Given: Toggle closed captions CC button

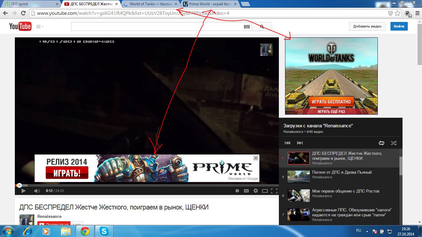Looking at the screenshot, I should coord(246,191).
